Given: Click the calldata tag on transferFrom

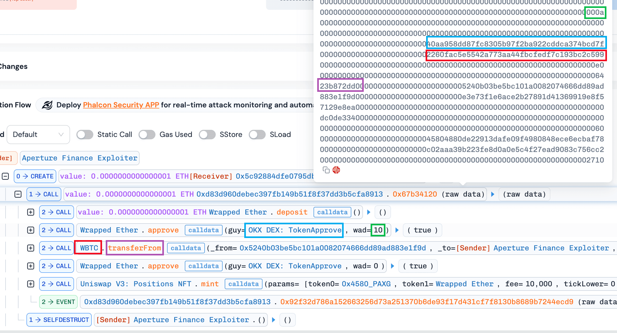Looking at the screenshot, I should click(186, 248).
